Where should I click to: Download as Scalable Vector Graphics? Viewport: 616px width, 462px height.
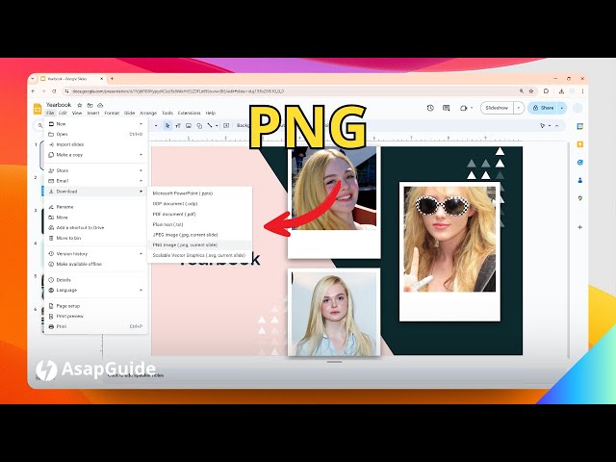click(199, 255)
